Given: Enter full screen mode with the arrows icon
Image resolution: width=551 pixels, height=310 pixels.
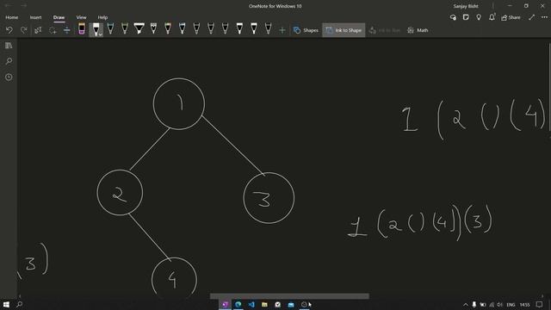Looking at the screenshot, I should (x=532, y=17).
